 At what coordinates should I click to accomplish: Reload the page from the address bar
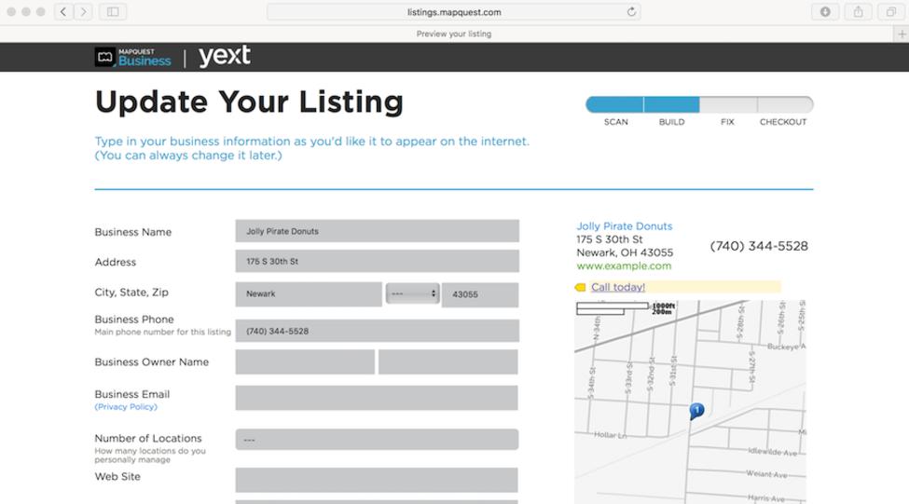click(x=631, y=11)
